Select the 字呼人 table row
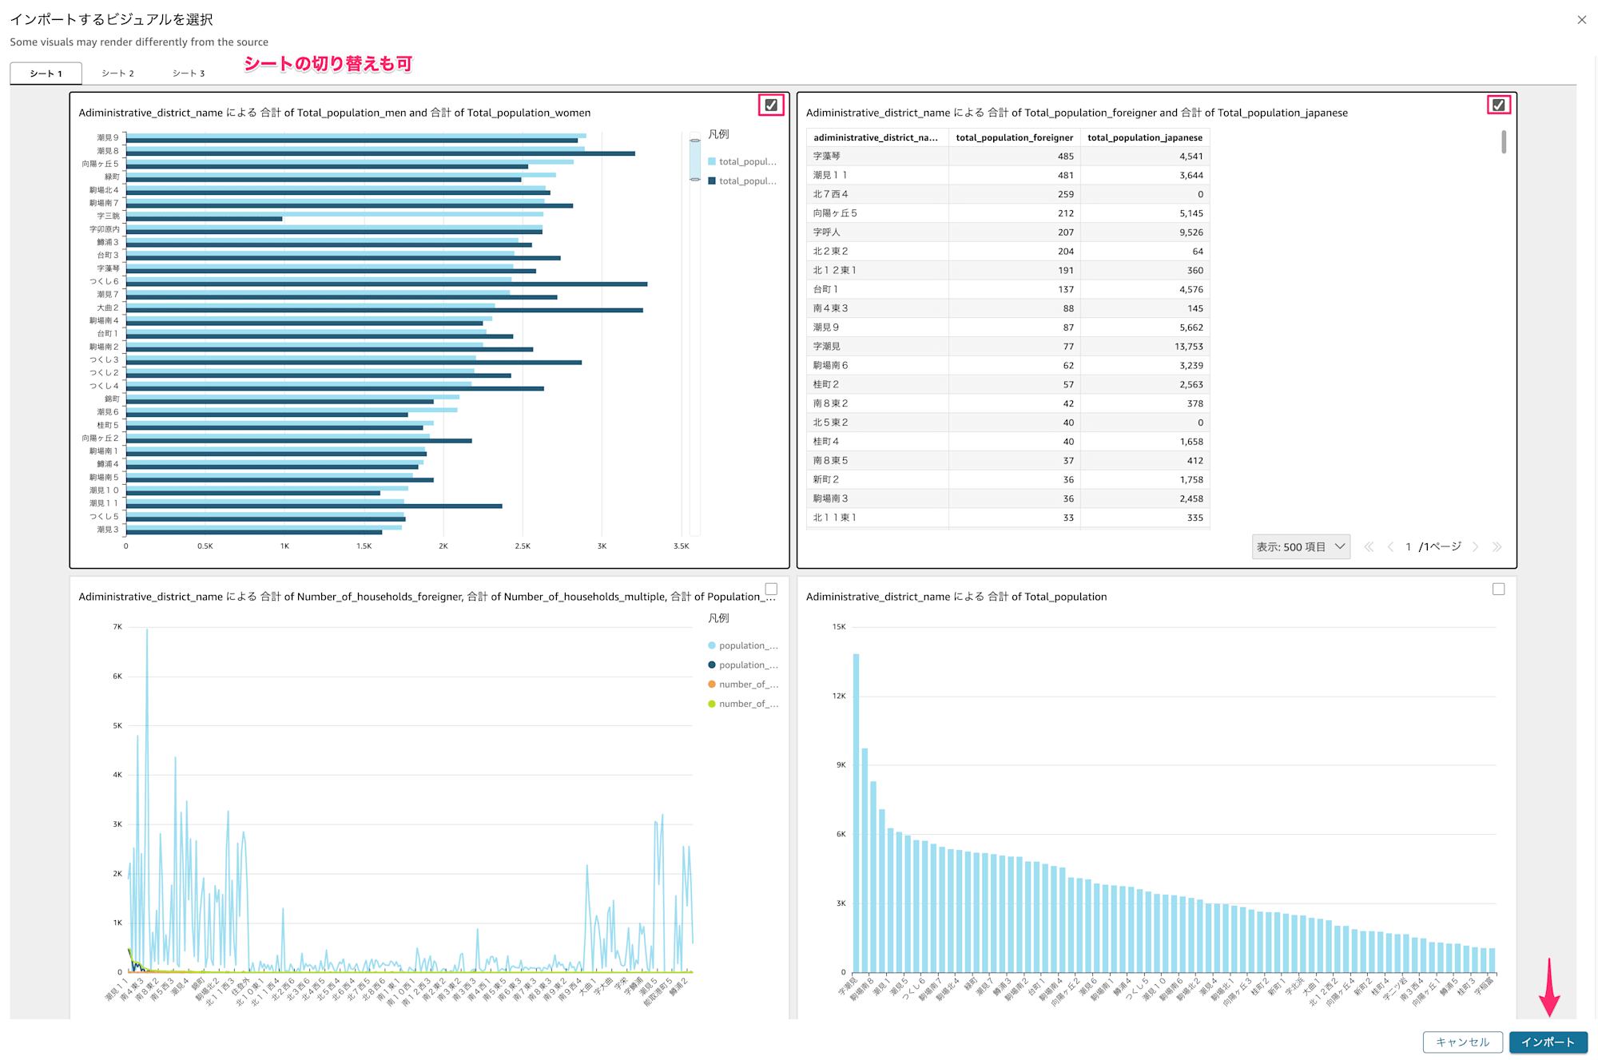This screenshot has width=1598, height=1060. 1008,232
